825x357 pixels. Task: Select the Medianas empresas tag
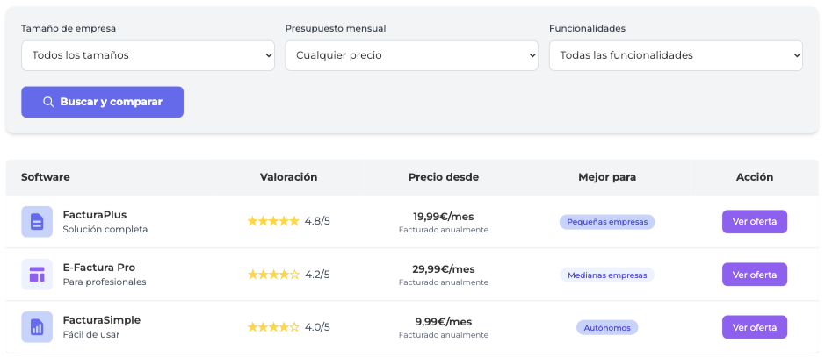pos(607,275)
